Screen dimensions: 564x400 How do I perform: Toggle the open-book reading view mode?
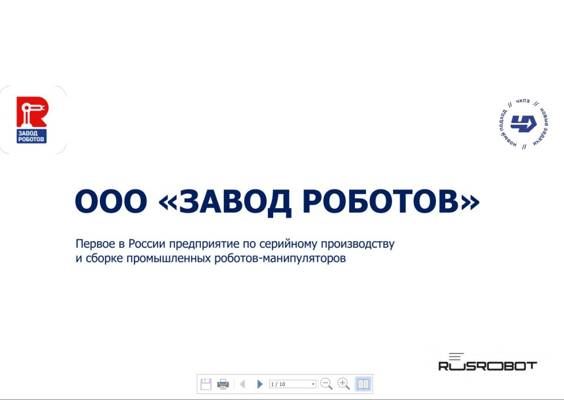(364, 384)
